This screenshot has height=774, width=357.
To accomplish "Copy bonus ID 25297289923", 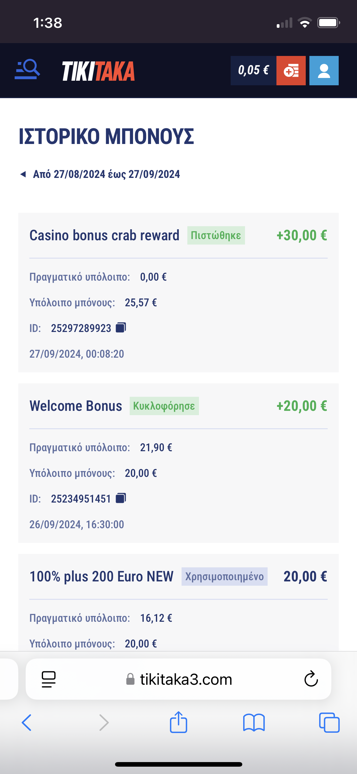I will click(121, 328).
